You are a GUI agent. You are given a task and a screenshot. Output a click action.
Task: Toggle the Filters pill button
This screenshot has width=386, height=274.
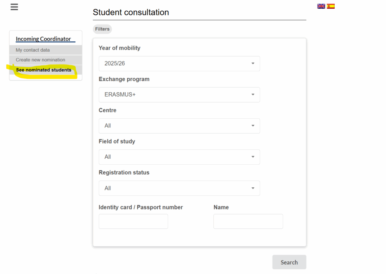tap(103, 29)
